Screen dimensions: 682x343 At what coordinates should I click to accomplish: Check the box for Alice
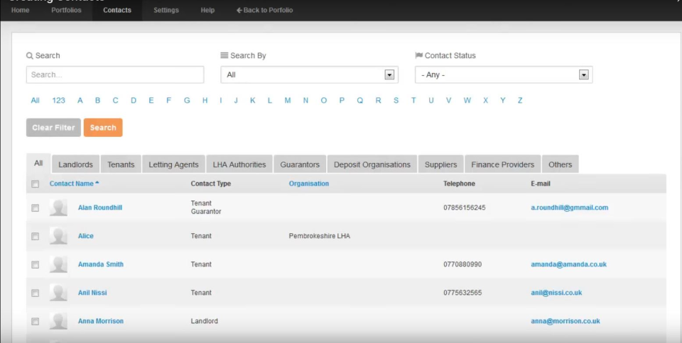36,236
